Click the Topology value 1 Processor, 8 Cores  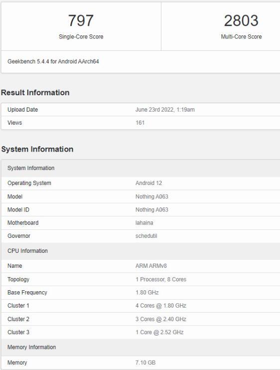click(161, 279)
